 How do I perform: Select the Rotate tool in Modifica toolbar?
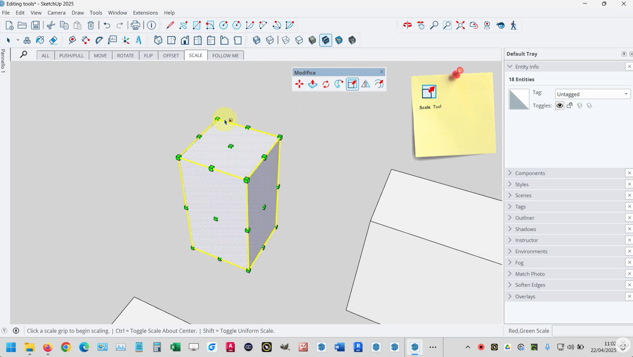(326, 84)
